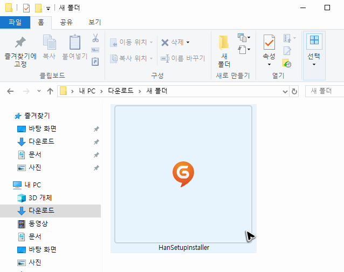
Task: Click the Refresh button next to address bar
Action: (294, 91)
